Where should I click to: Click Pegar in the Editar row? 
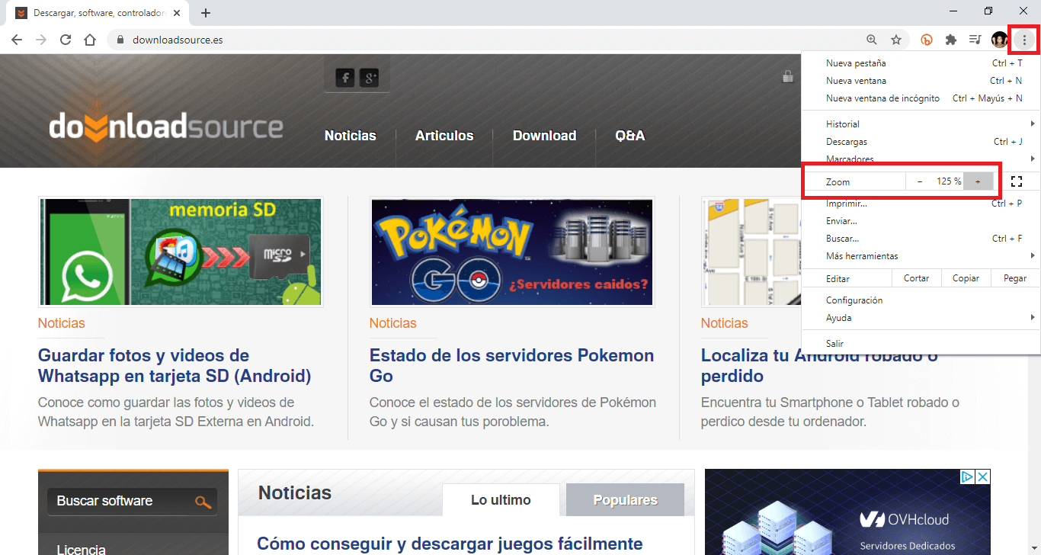coord(1015,278)
